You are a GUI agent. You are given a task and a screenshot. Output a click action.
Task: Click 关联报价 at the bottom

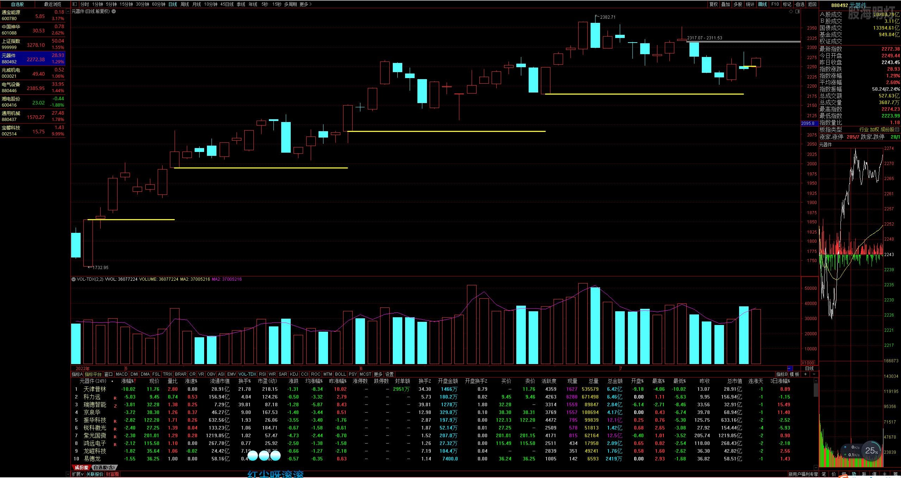click(95, 474)
